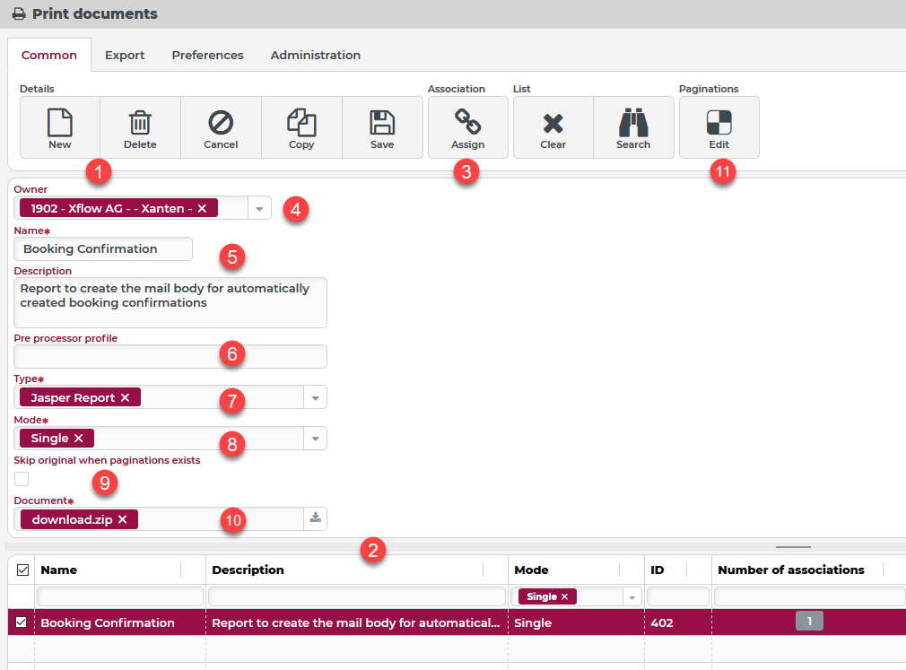Click the associations count badge 1

[809, 621]
